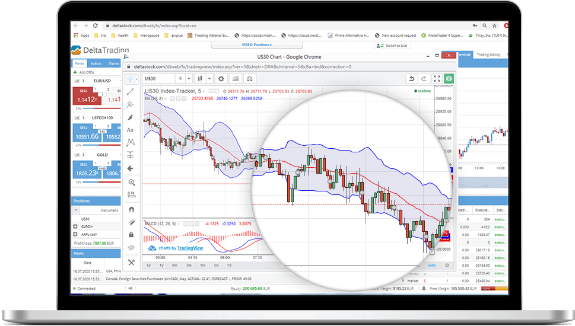Click GOLD SELL button at 1805.23
Viewport: 575px width, 326px height.
click(x=87, y=170)
